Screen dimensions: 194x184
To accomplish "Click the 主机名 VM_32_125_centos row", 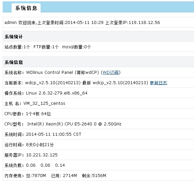I will coord(98,103).
